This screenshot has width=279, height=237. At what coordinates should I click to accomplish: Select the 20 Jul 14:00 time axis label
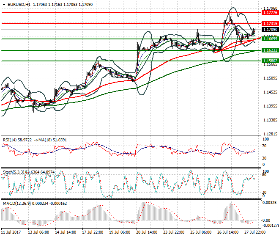tap(147, 232)
